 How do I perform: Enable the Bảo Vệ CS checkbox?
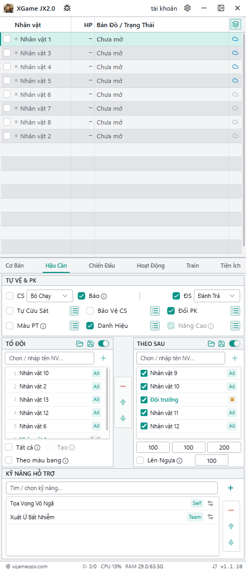[90, 311]
